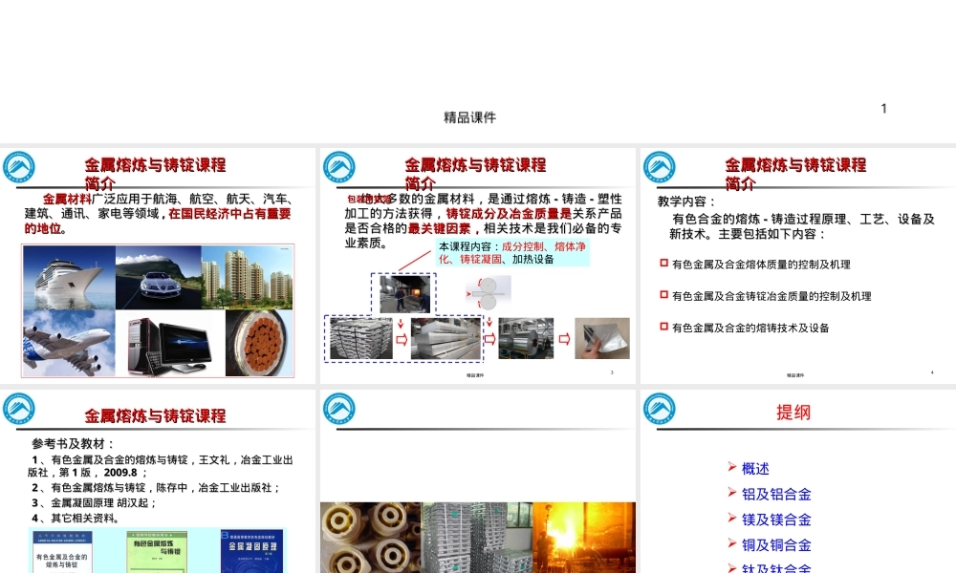Open the 镁及镁合金 outline item
Image resolution: width=956 pixels, height=573 pixels.
tap(776, 520)
